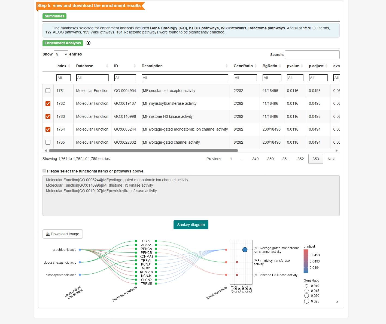This screenshot has height=324, width=386.
Task: Select current page 353
Action: click(x=316, y=159)
